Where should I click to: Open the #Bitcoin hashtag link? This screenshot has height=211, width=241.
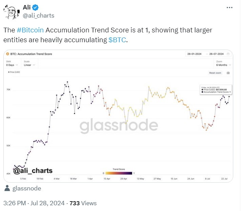(x=30, y=30)
